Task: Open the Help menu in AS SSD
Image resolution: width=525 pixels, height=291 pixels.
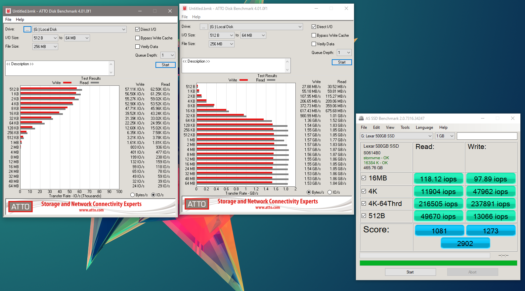Action: click(x=443, y=127)
